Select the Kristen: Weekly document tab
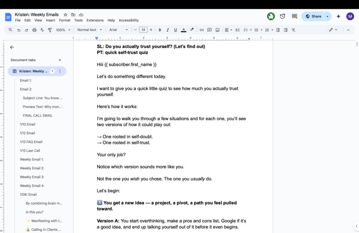Viewport: 359px width, 233px height. (33, 71)
